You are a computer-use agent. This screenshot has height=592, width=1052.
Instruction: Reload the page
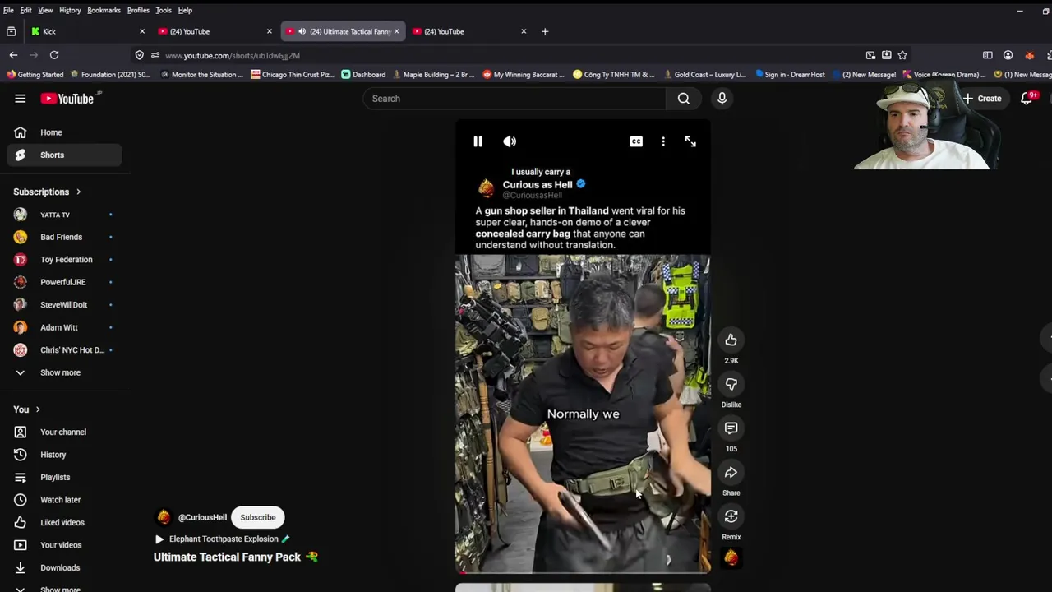pos(54,55)
